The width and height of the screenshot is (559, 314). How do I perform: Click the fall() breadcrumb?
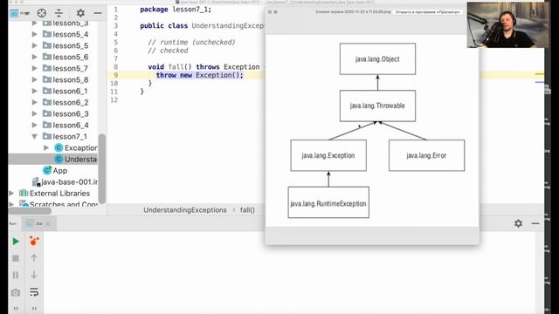coord(247,210)
